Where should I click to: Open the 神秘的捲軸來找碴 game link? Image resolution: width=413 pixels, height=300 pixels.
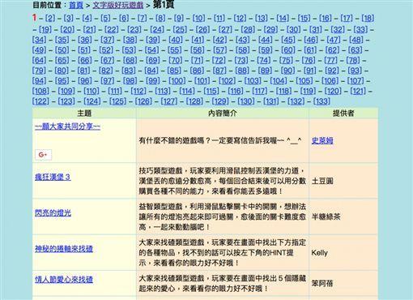[x=64, y=249]
